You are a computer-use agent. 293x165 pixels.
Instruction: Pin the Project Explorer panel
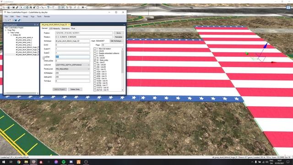point(35,25)
